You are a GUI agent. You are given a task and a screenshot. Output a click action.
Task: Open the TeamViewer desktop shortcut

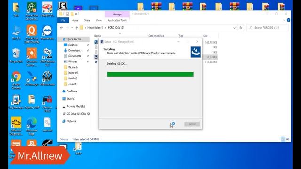tap(47, 32)
